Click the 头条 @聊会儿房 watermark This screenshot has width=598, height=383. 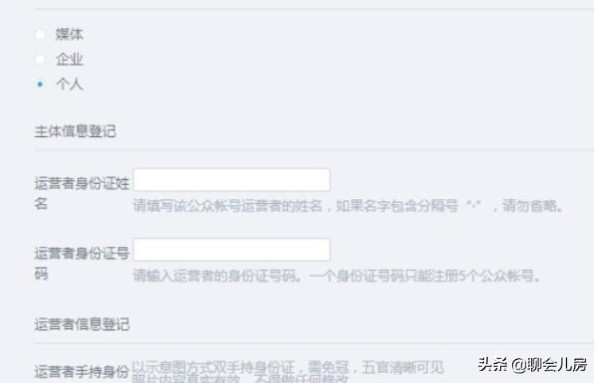532,365
